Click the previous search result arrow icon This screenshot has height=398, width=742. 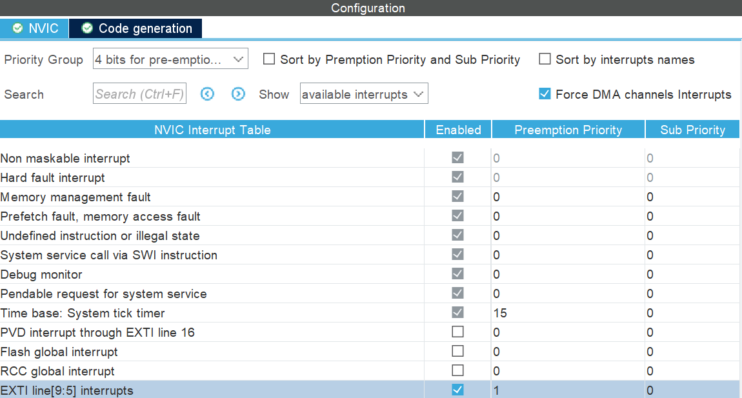[x=207, y=94]
